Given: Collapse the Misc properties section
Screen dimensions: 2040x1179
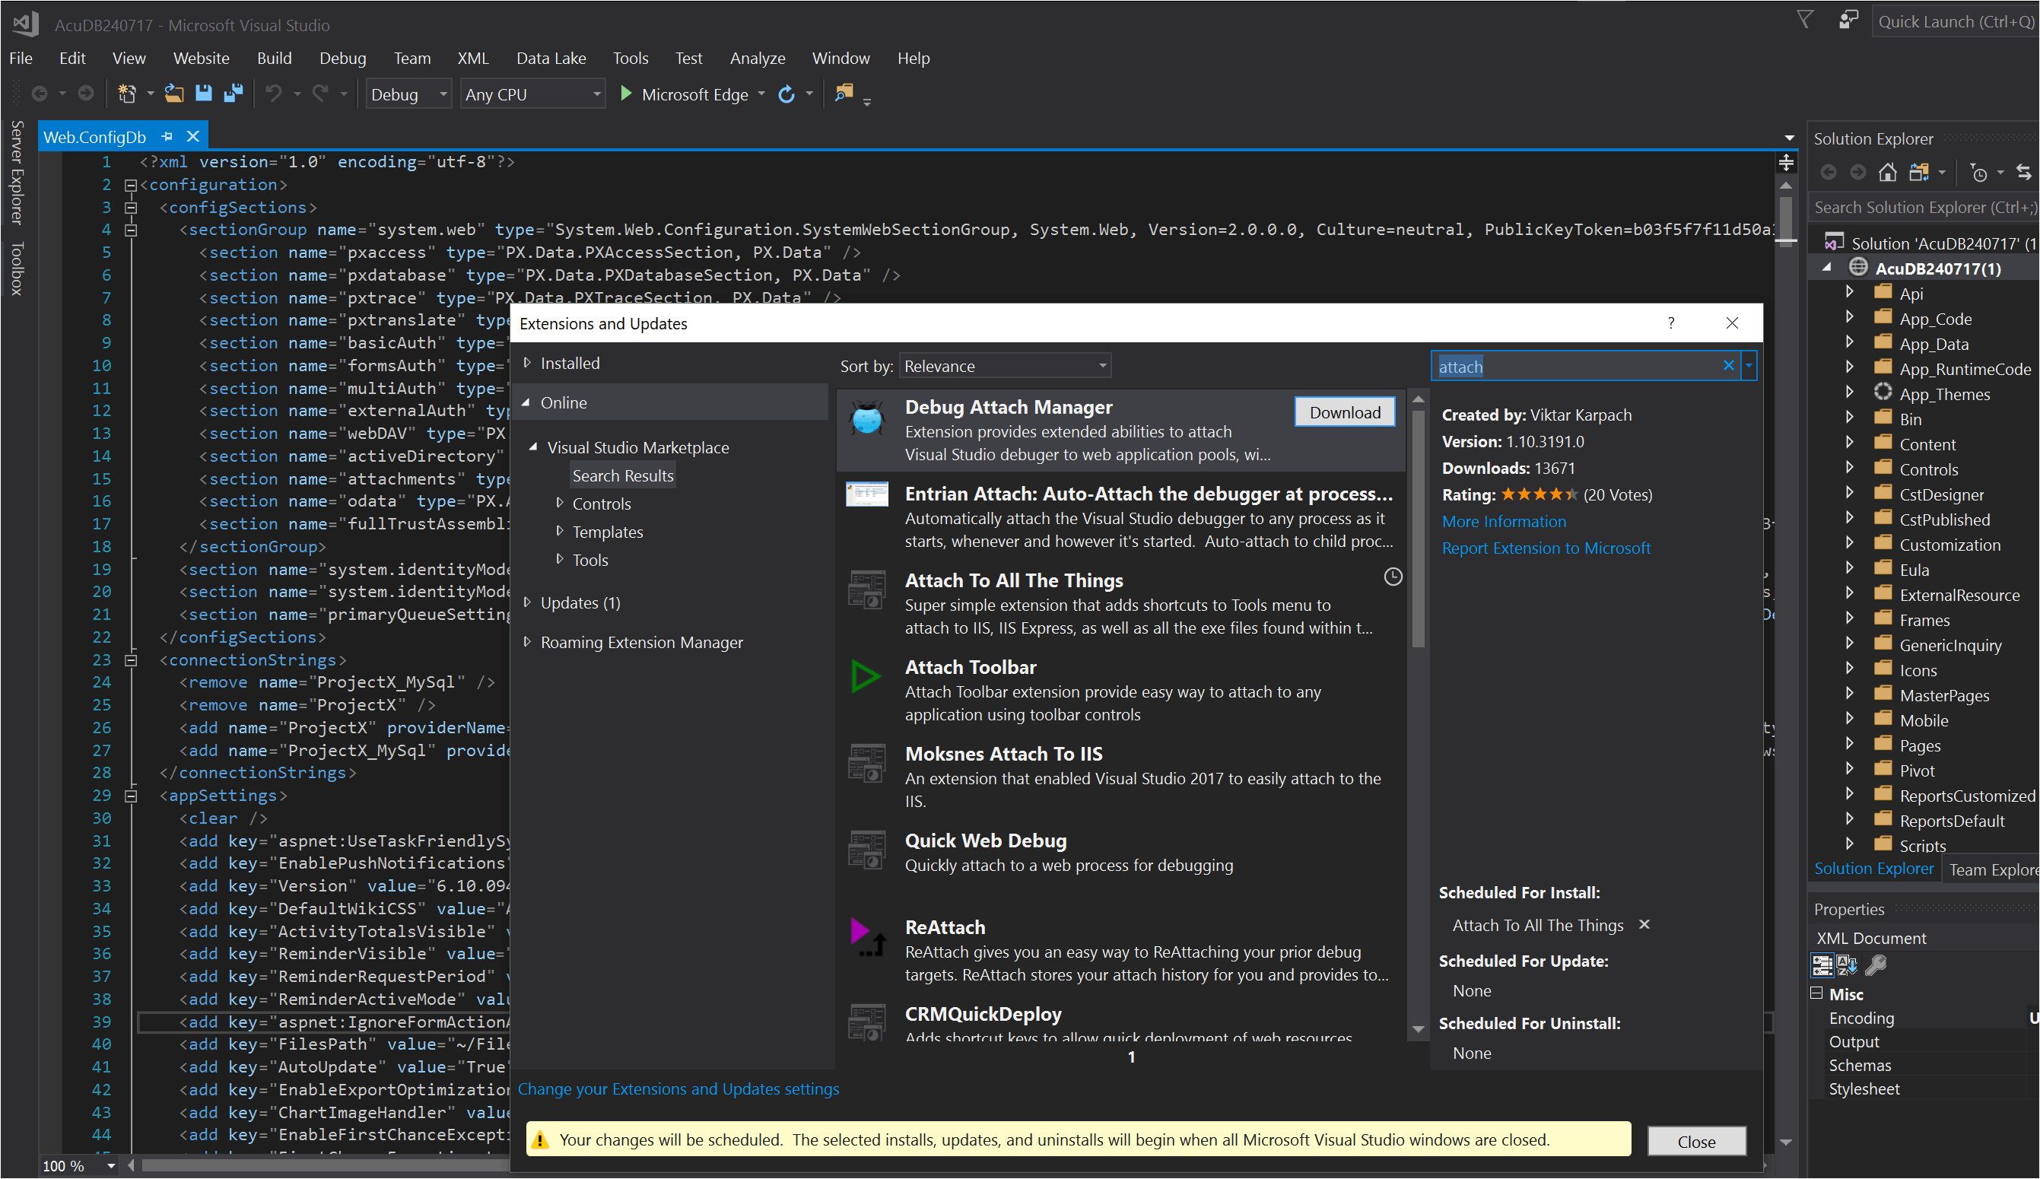Looking at the screenshot, I should [x=1816, y=993].
